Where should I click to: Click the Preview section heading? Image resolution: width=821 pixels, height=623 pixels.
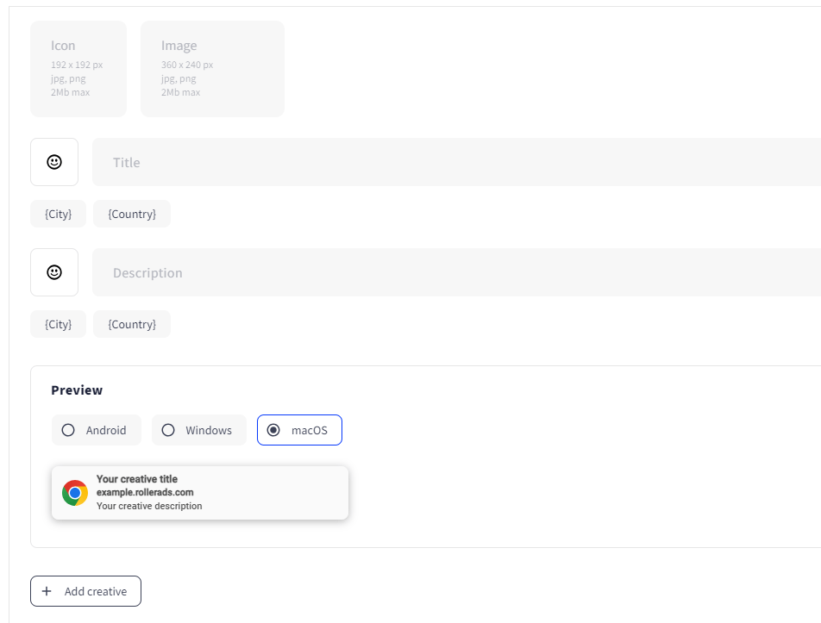(x=77, y=390)
